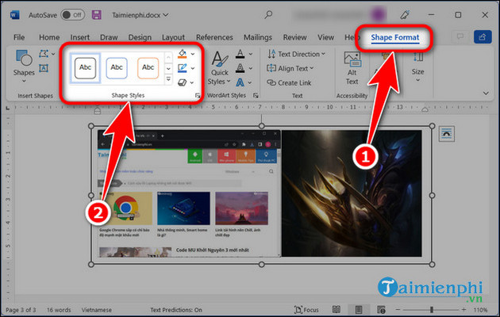Switch to the Layout tab
Screen dimensions: 500x317
[173, 37]
